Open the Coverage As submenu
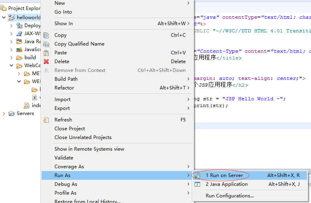Image resolution: width=311 pixels, height=203 pixels. click(117, 167)
